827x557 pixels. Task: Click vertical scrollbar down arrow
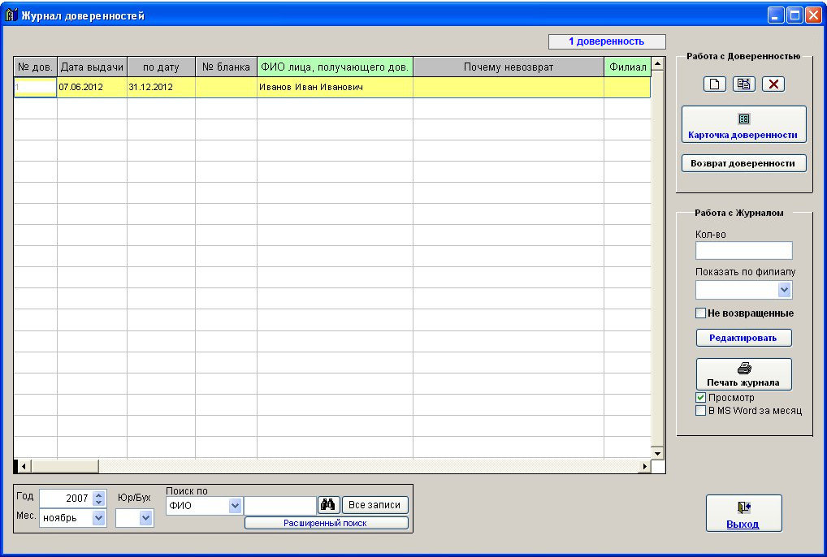[x=657, y=453]
